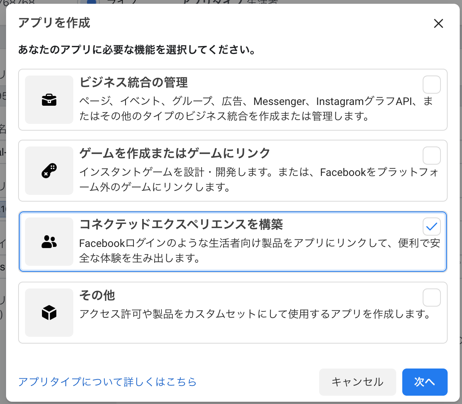This screenshot has width=462, height=404.
Task: Click the game controller icon
Action: click(x=49, y=171)
